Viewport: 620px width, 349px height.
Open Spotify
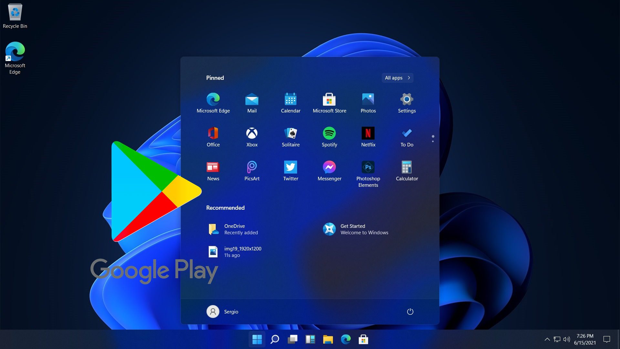329,137
